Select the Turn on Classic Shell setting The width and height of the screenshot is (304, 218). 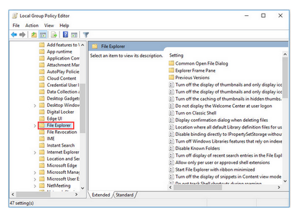[196, 113]
